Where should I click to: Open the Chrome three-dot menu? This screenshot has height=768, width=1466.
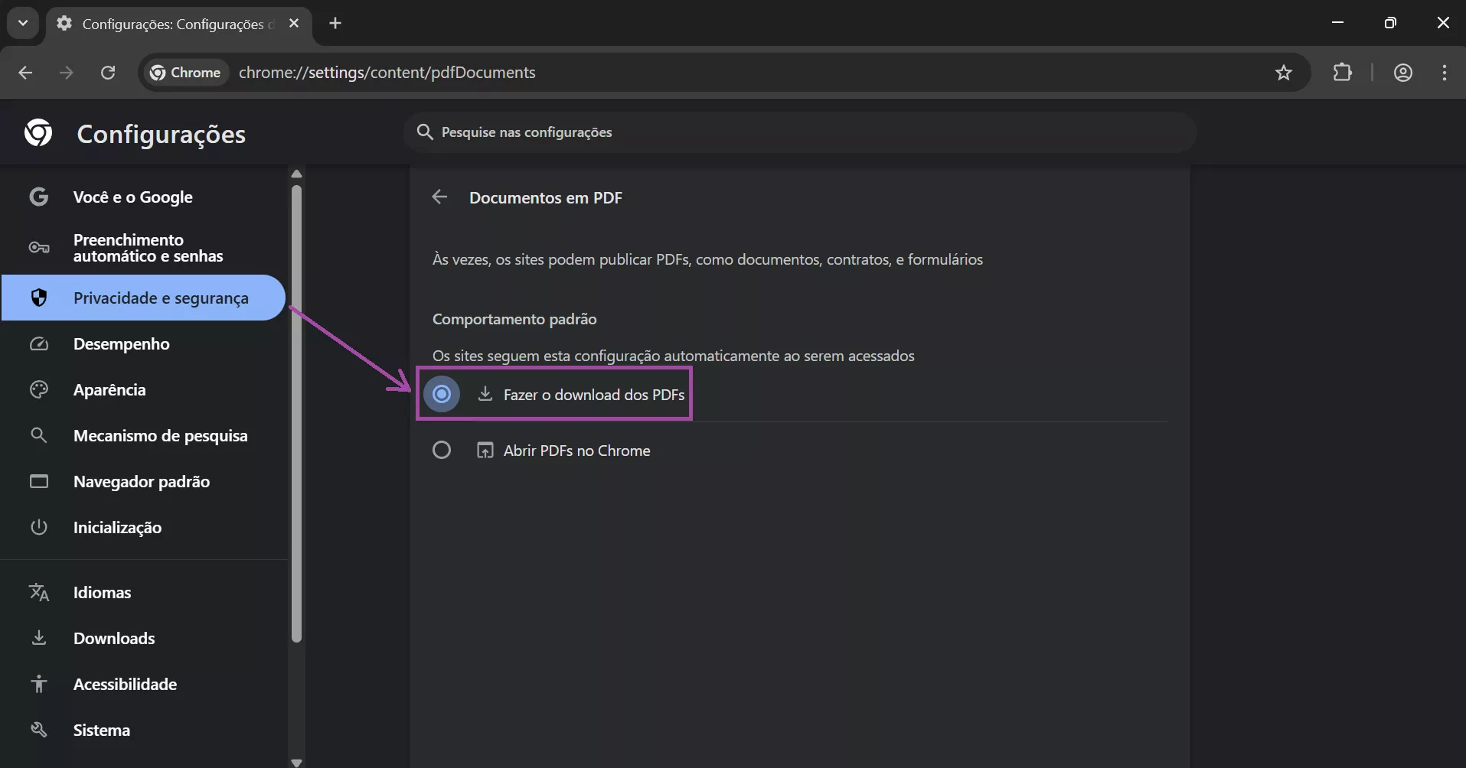(1445, 72)
